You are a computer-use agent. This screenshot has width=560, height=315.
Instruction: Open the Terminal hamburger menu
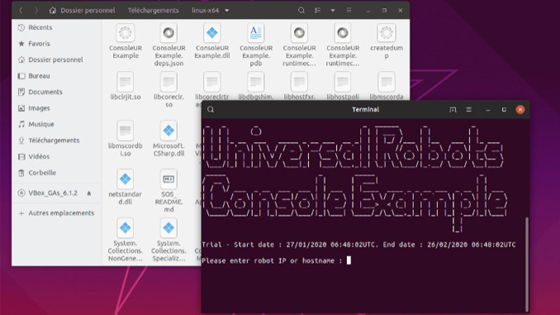point(469,109)
